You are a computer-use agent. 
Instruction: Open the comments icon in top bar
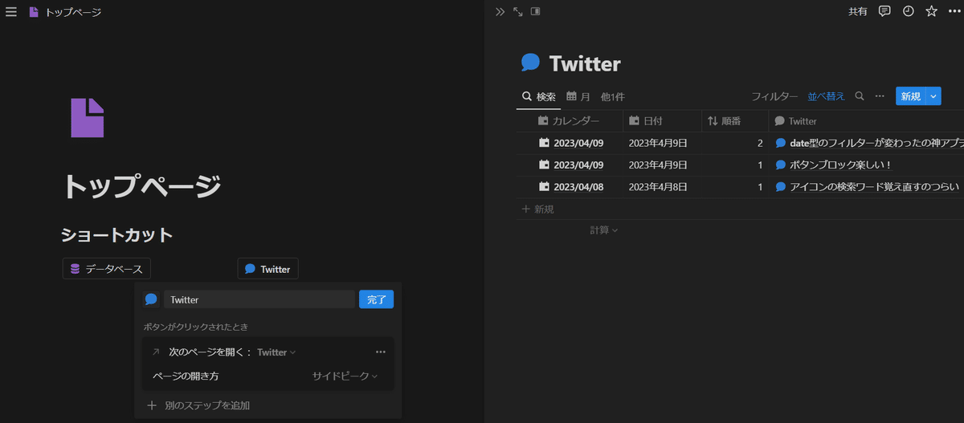(x=884, y=11)
